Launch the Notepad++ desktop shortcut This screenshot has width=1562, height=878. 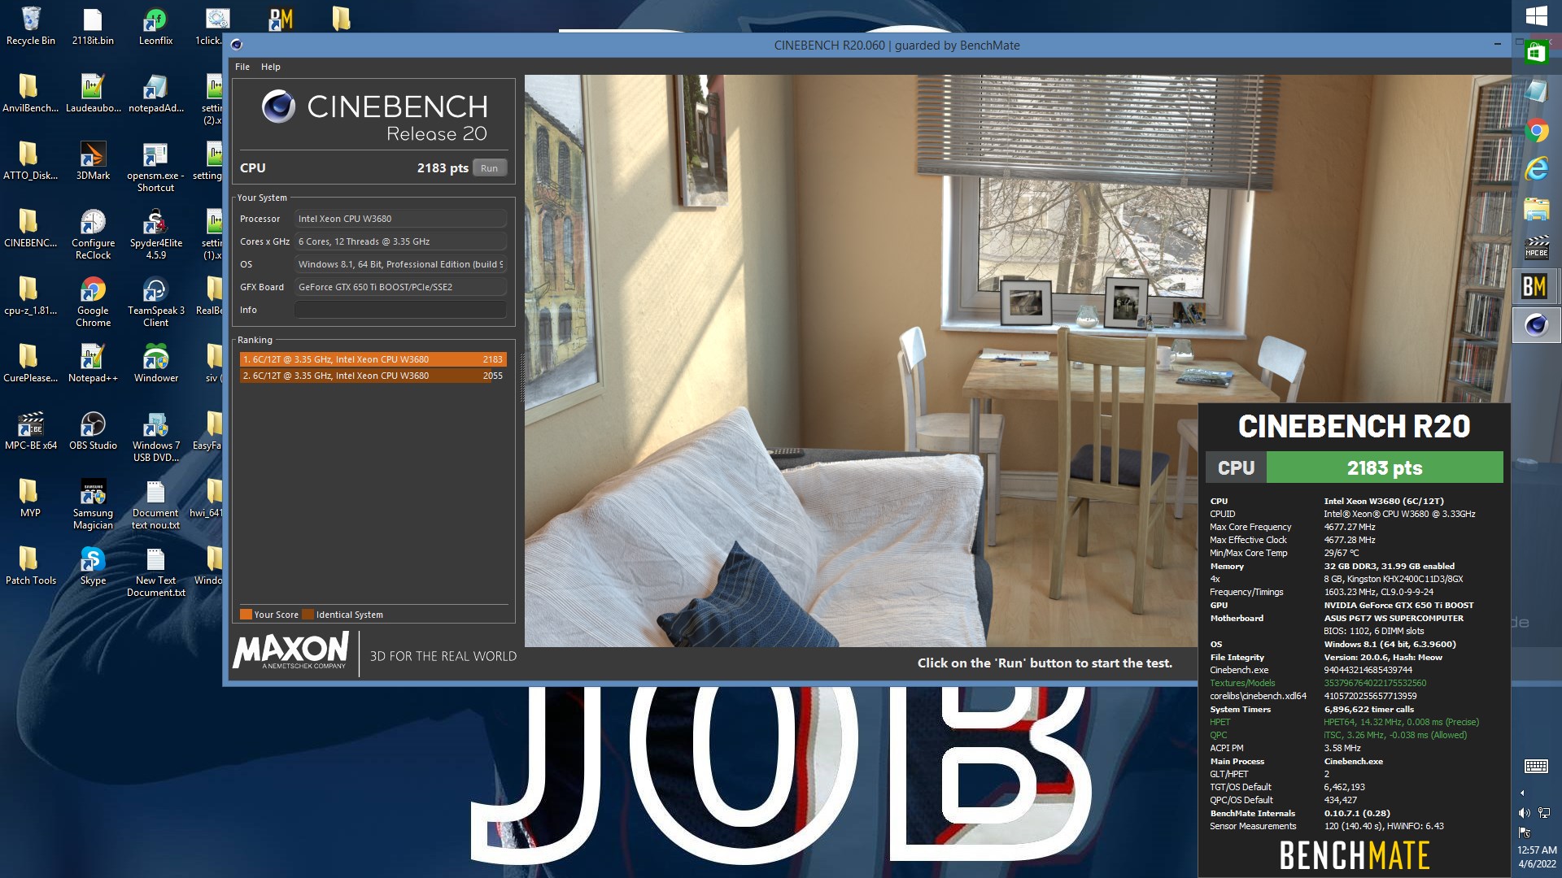pyautogui.click(x=93, y=363)
